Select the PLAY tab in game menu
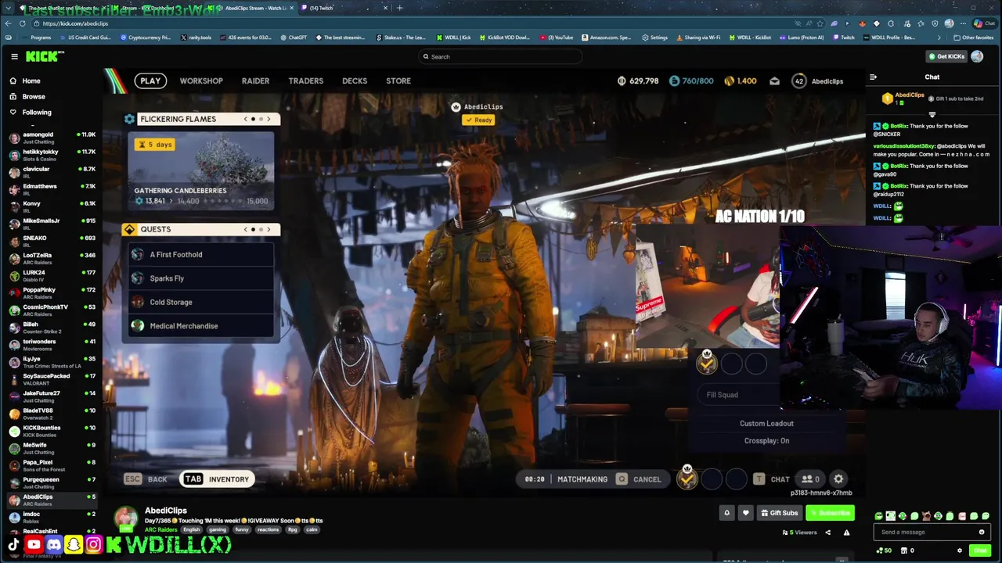This screenshot has width=1002, height=563. [x=150, y=81]
